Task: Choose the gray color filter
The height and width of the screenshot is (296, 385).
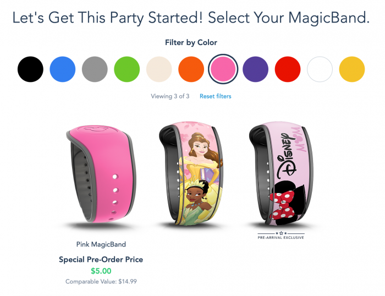Action: pyautogui.click(x=95, y=69)
